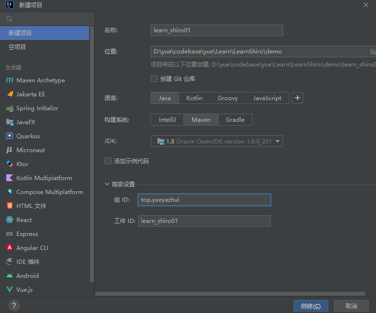Click the HTML 文件 icon

pyautogui.click(x=10, y=206)
